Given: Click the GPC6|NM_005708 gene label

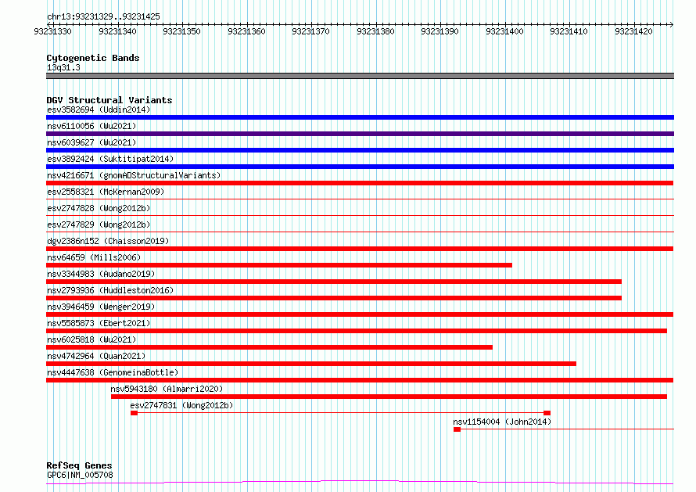Looking at the screenshot, I should click(80, 475).
